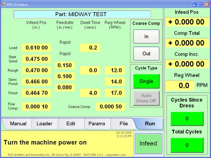Screen dimensions: 211x158
Task: Click the Coarse Comp Out button
Action: click(146, 54)
